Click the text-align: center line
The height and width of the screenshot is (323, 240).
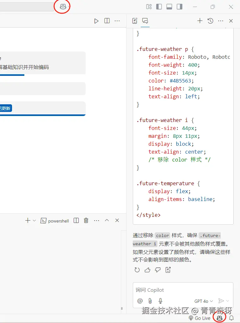(177, 152)
